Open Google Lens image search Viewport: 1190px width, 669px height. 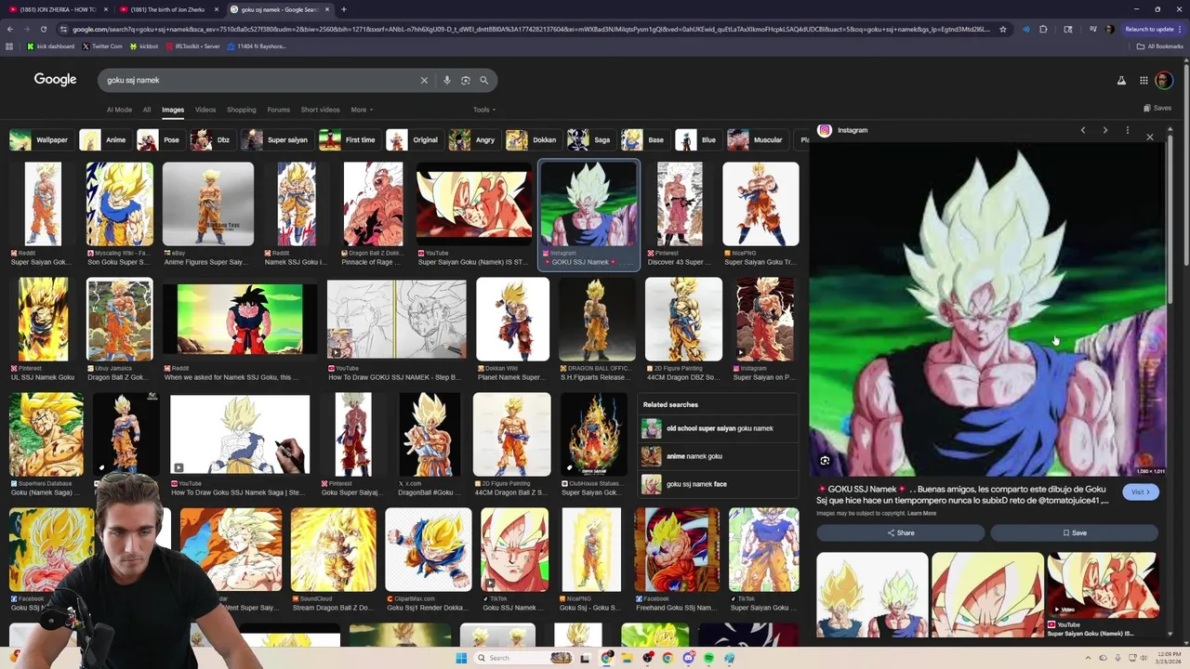[466, 80]
